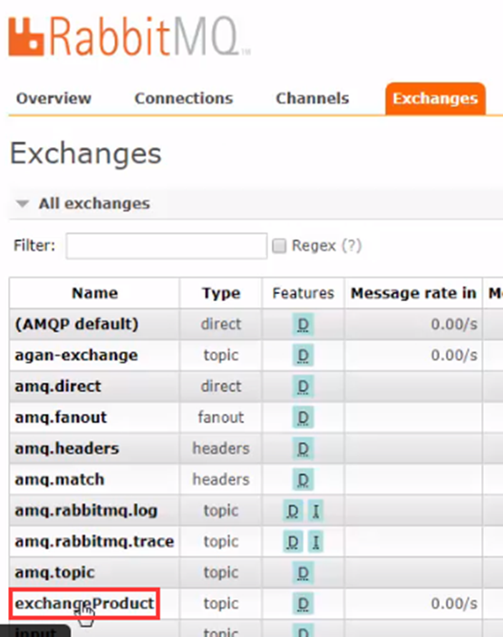This screenshot has height=637, width=503.
Task: Click the Type column header
Action: 221,293
